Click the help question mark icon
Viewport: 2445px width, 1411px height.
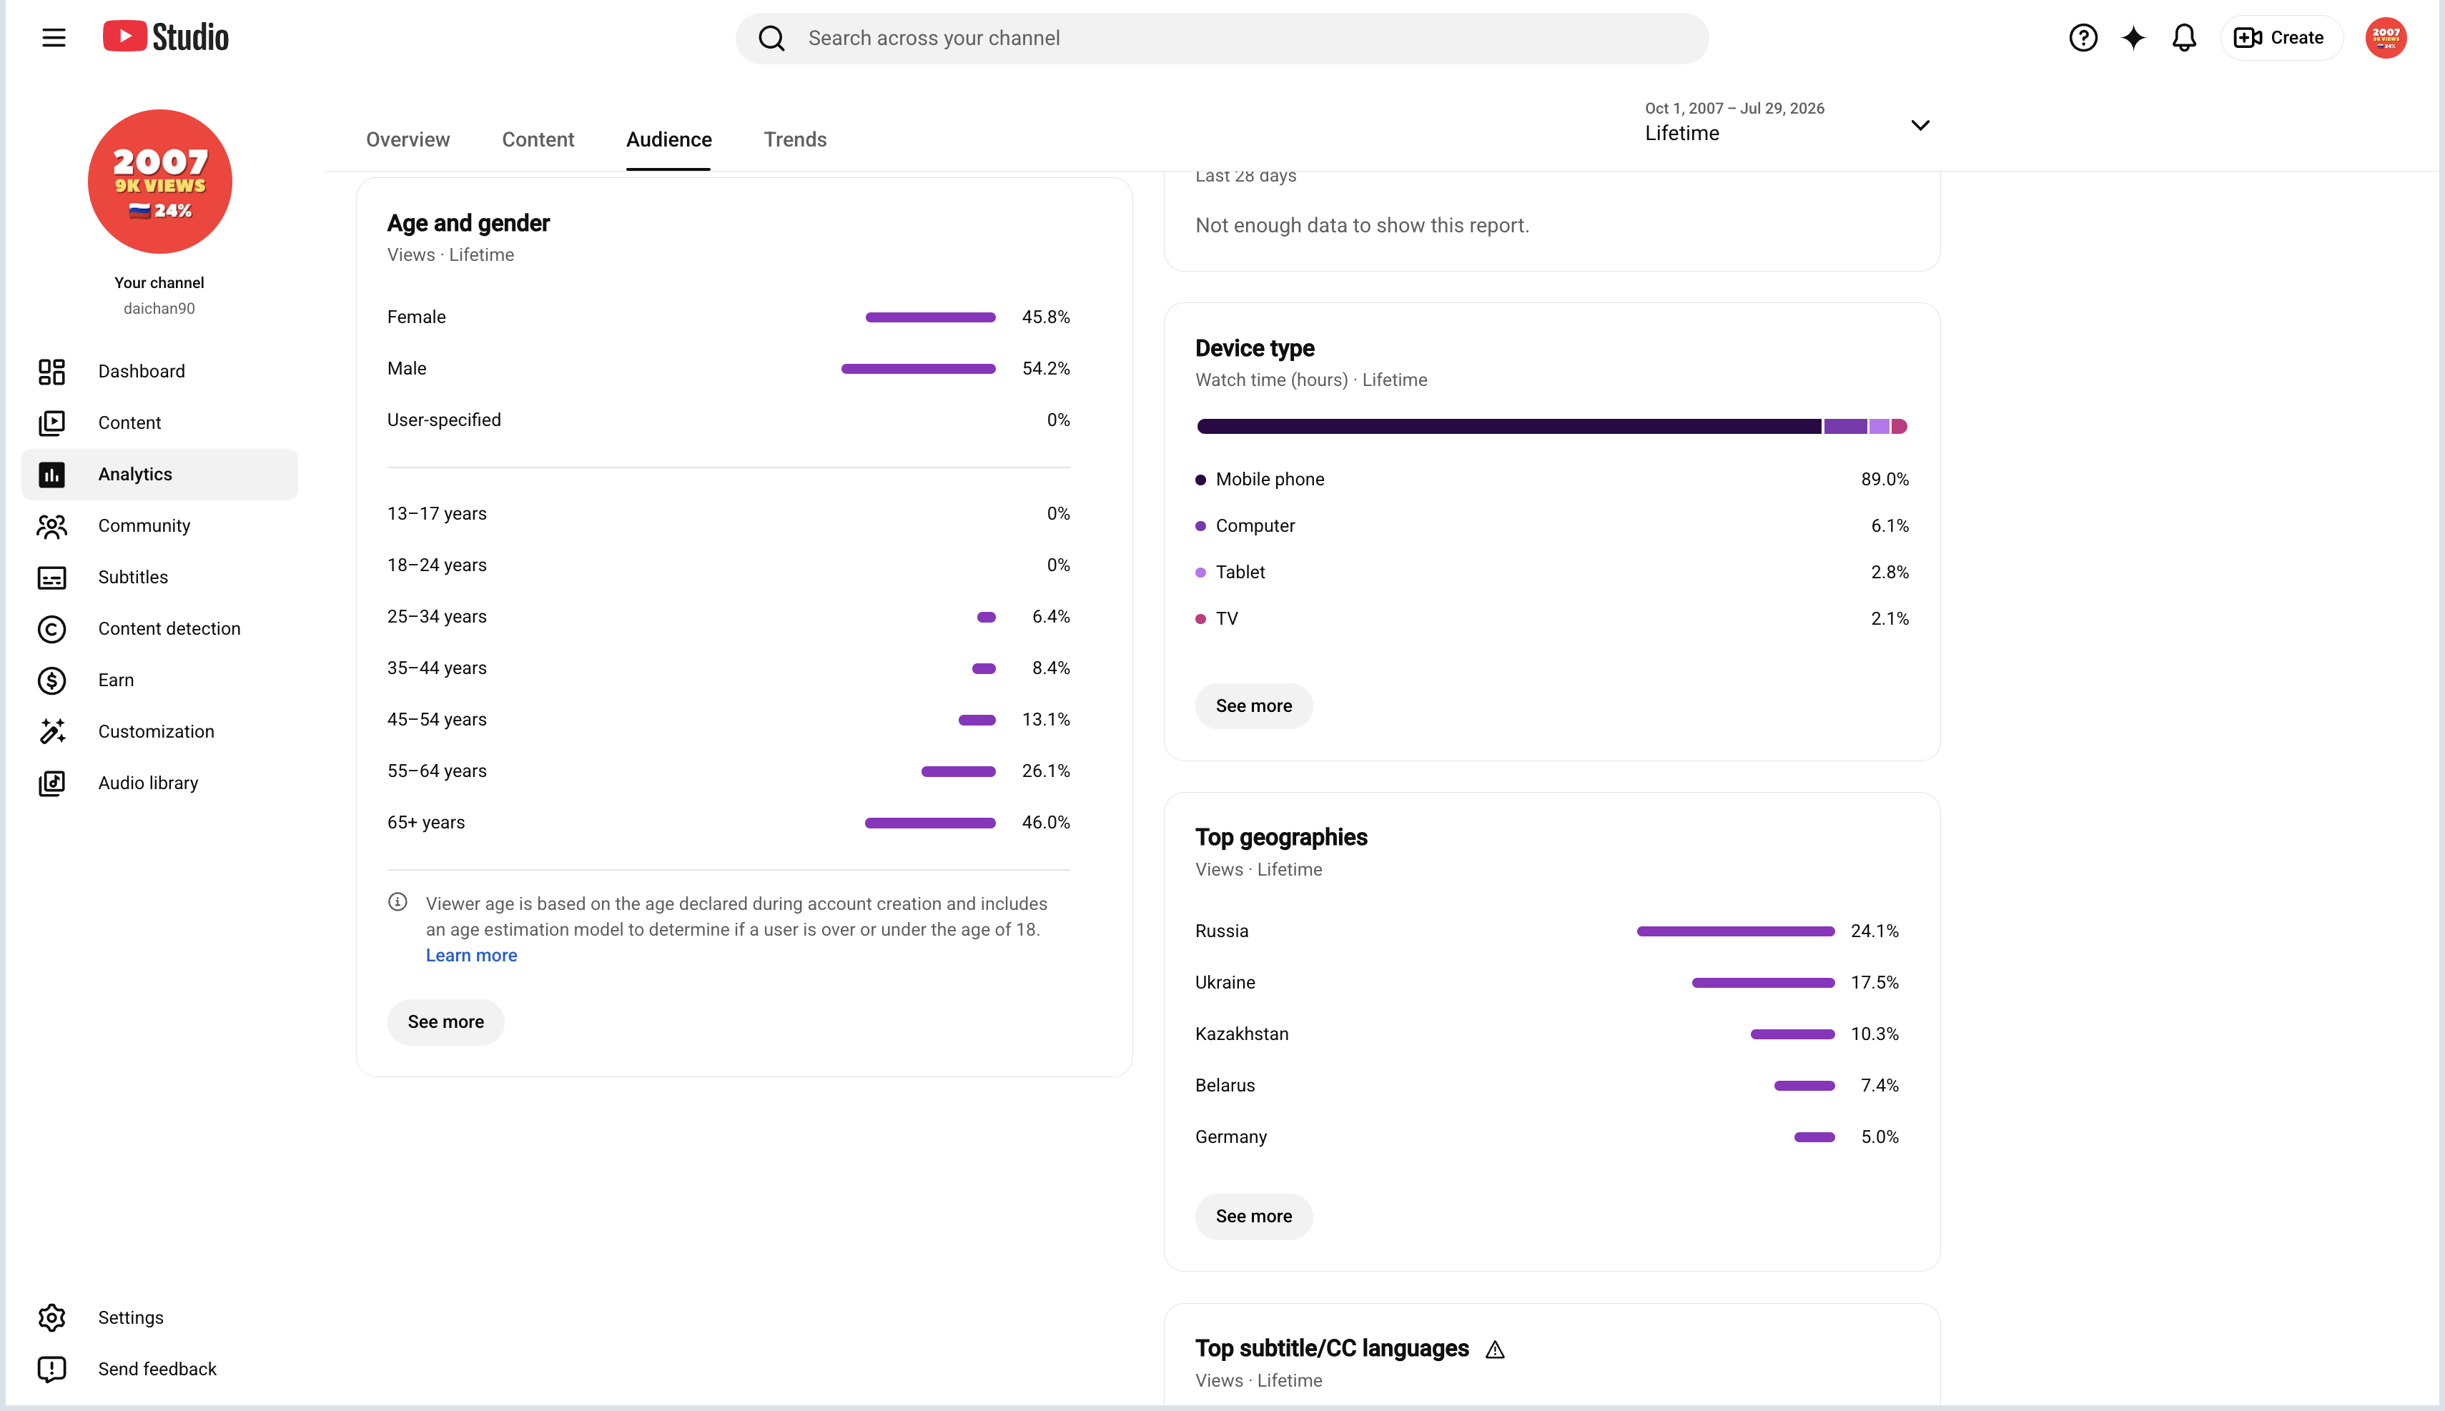click(2083, 38)
